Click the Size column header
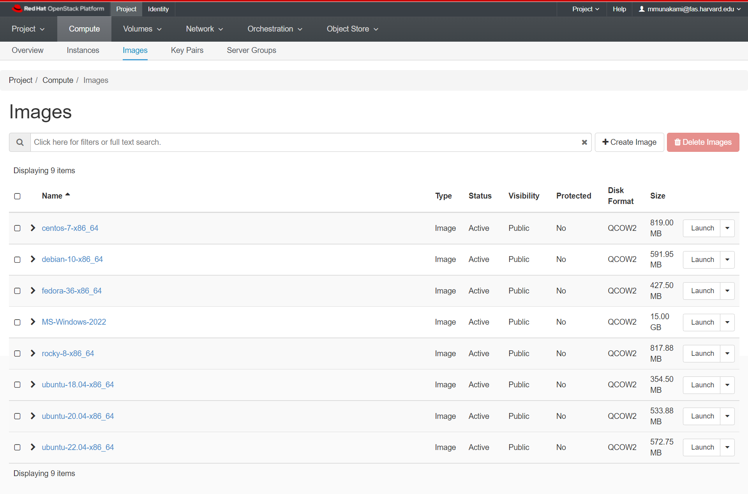This screenshot has width=748, height=494. tap(658, 196)
